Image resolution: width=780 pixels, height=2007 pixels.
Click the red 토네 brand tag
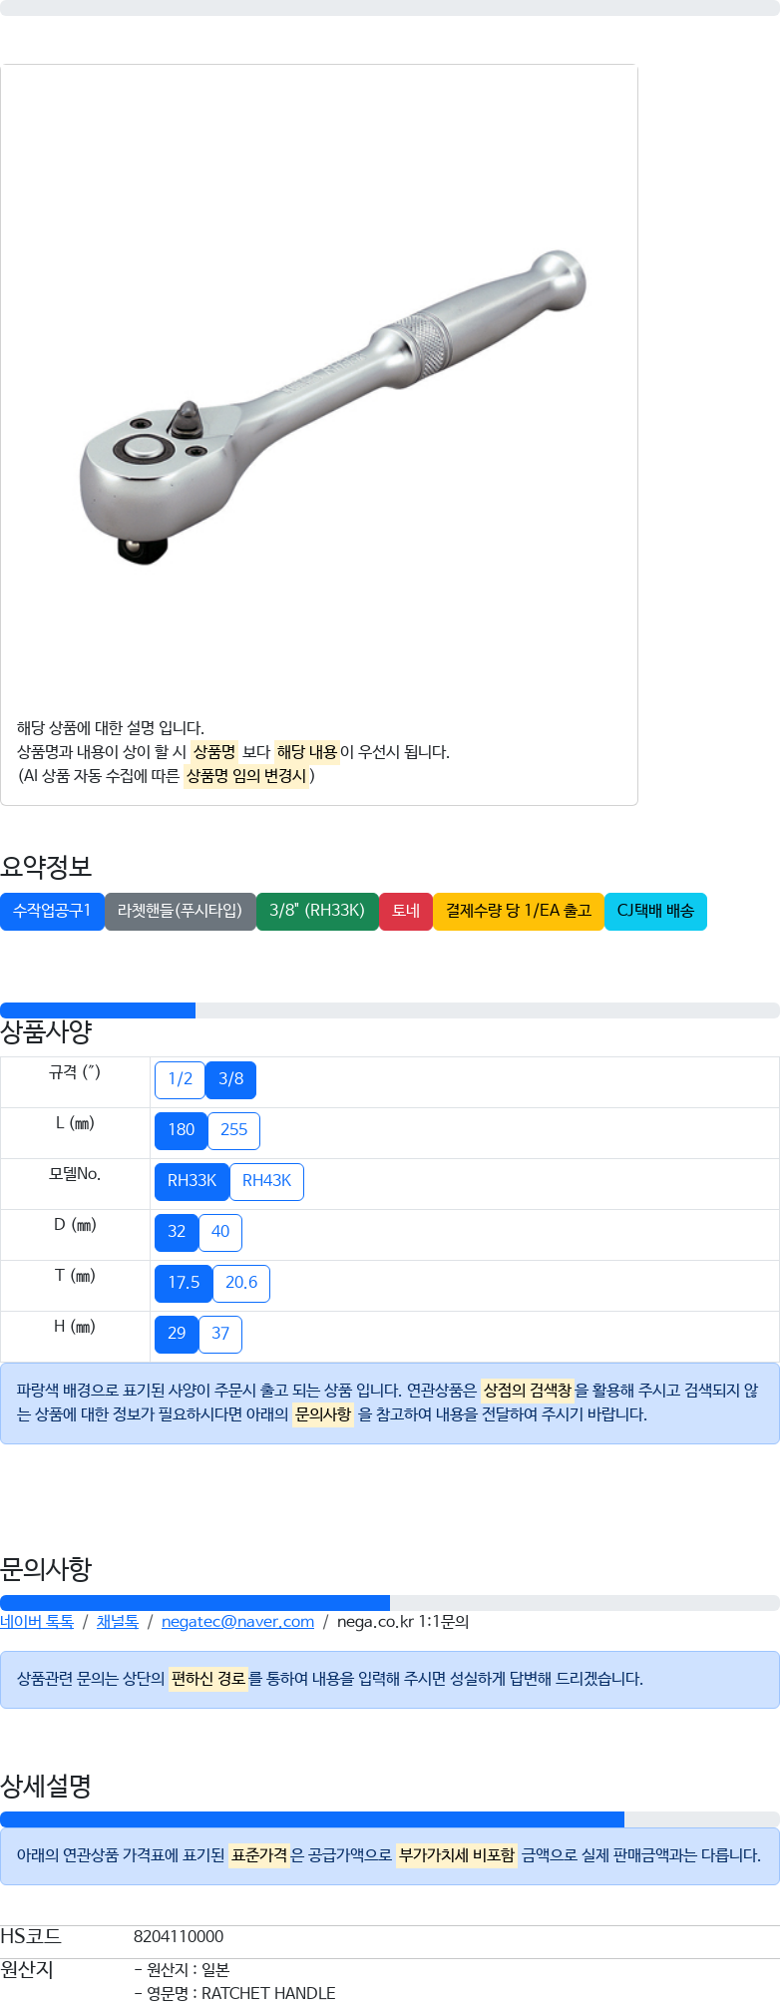coord(406,911)
